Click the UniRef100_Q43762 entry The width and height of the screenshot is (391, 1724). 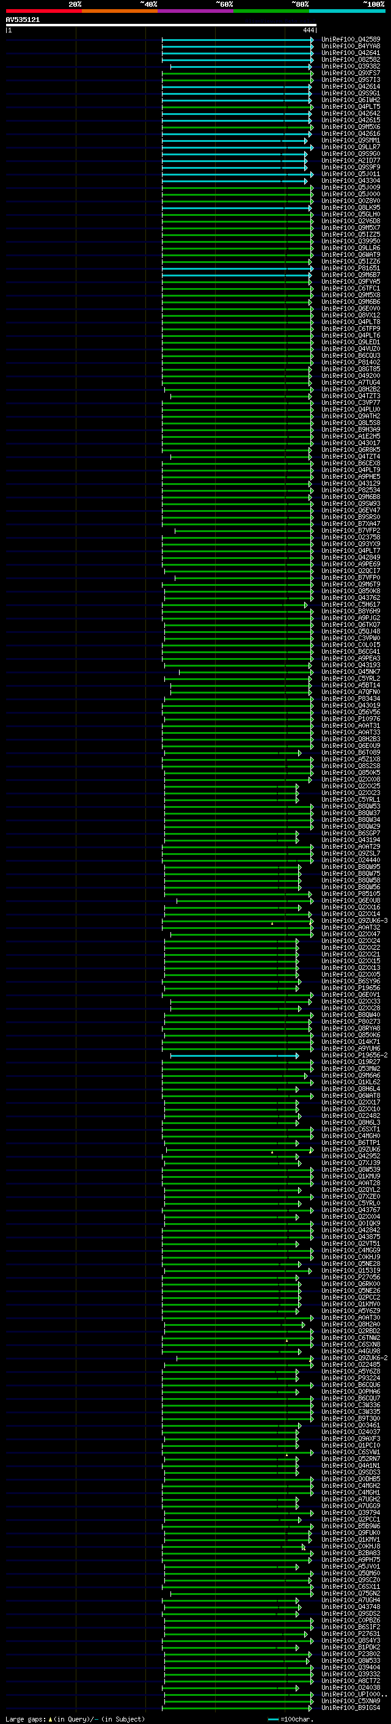click(351, 598)
